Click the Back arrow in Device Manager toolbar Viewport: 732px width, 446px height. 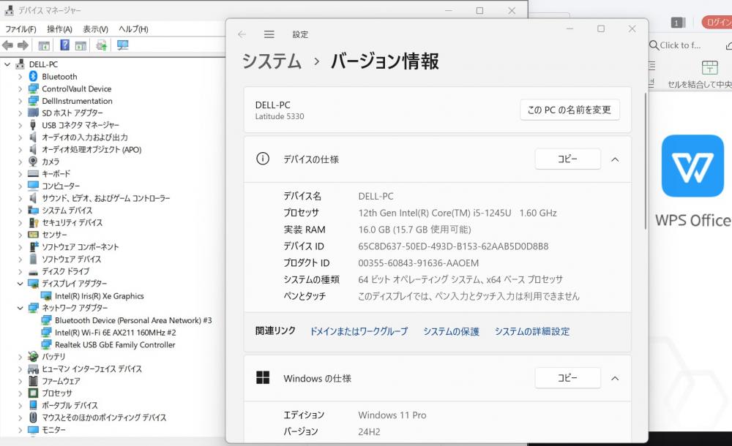[x=8, y=45]
